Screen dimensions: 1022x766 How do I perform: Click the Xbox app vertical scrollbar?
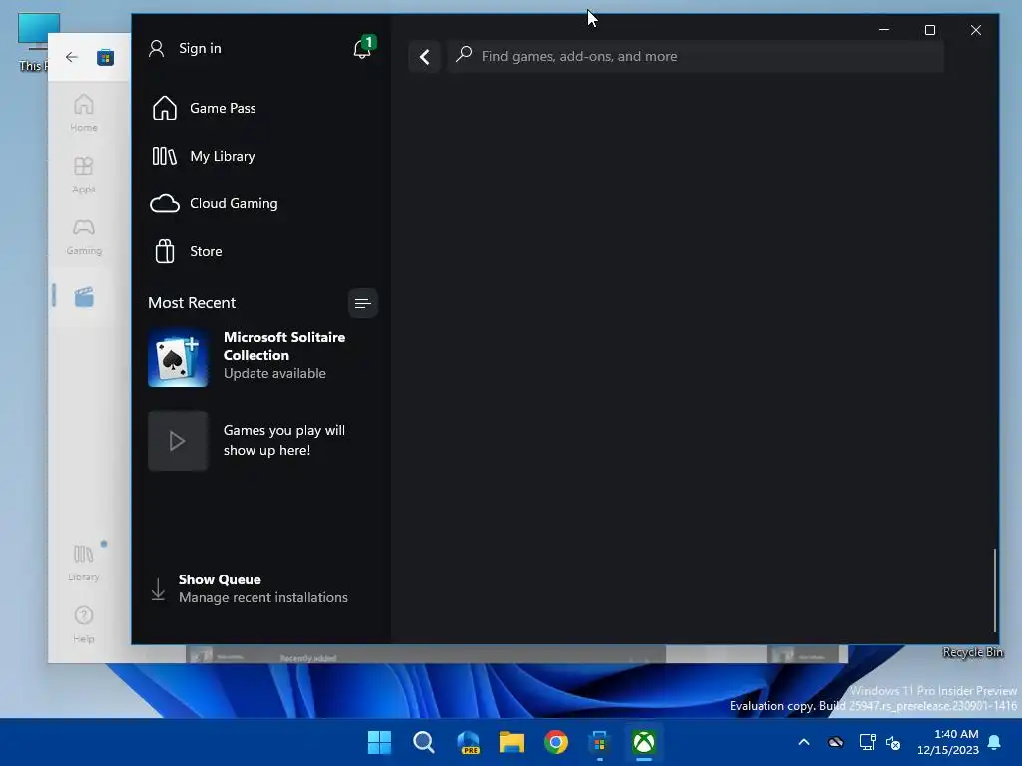pos(995,590)
